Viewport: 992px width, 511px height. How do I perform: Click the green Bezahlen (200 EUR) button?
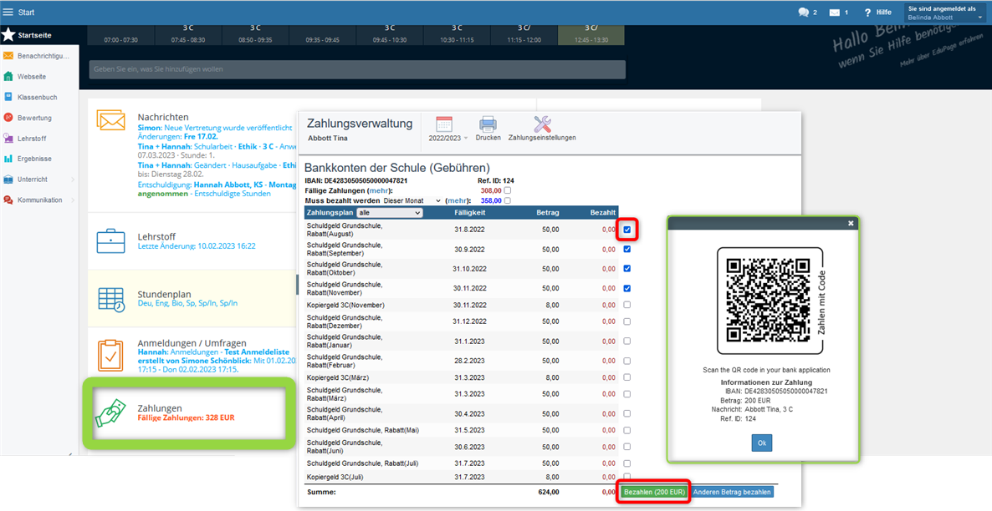(x=654, y=492)
